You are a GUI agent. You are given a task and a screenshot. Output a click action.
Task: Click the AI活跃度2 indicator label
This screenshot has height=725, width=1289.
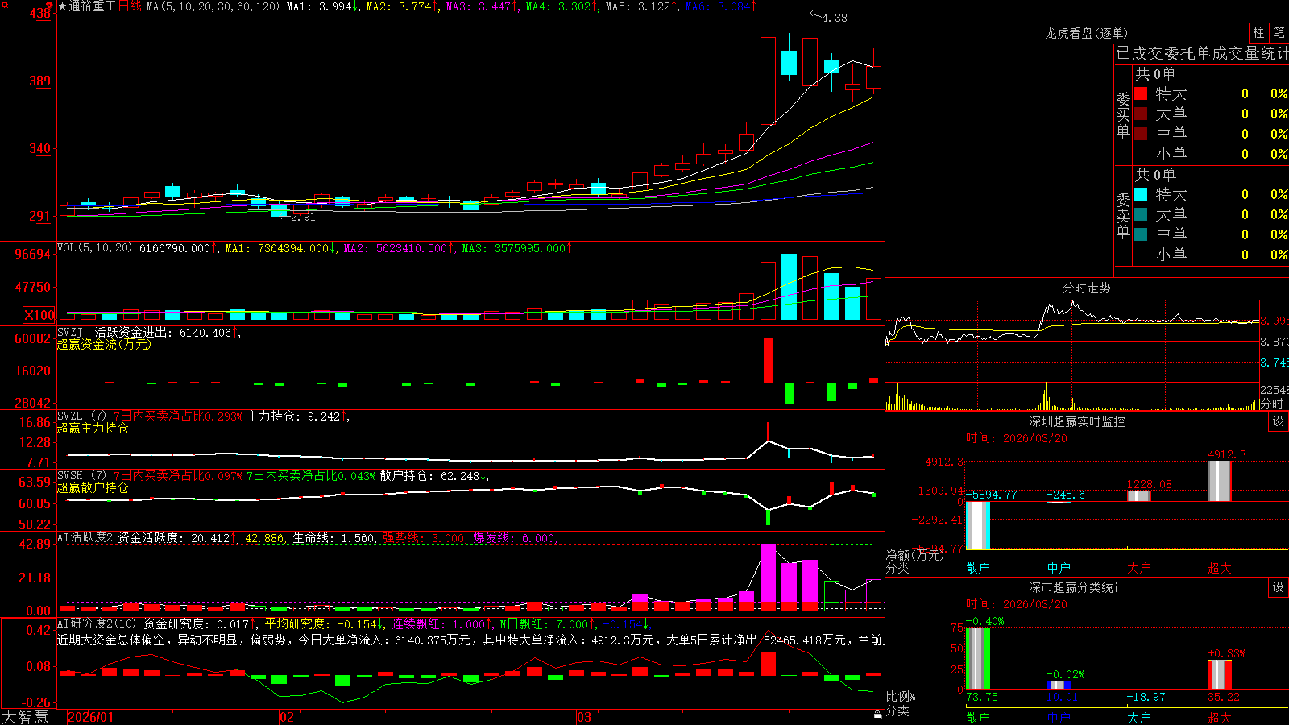[85, 537]
